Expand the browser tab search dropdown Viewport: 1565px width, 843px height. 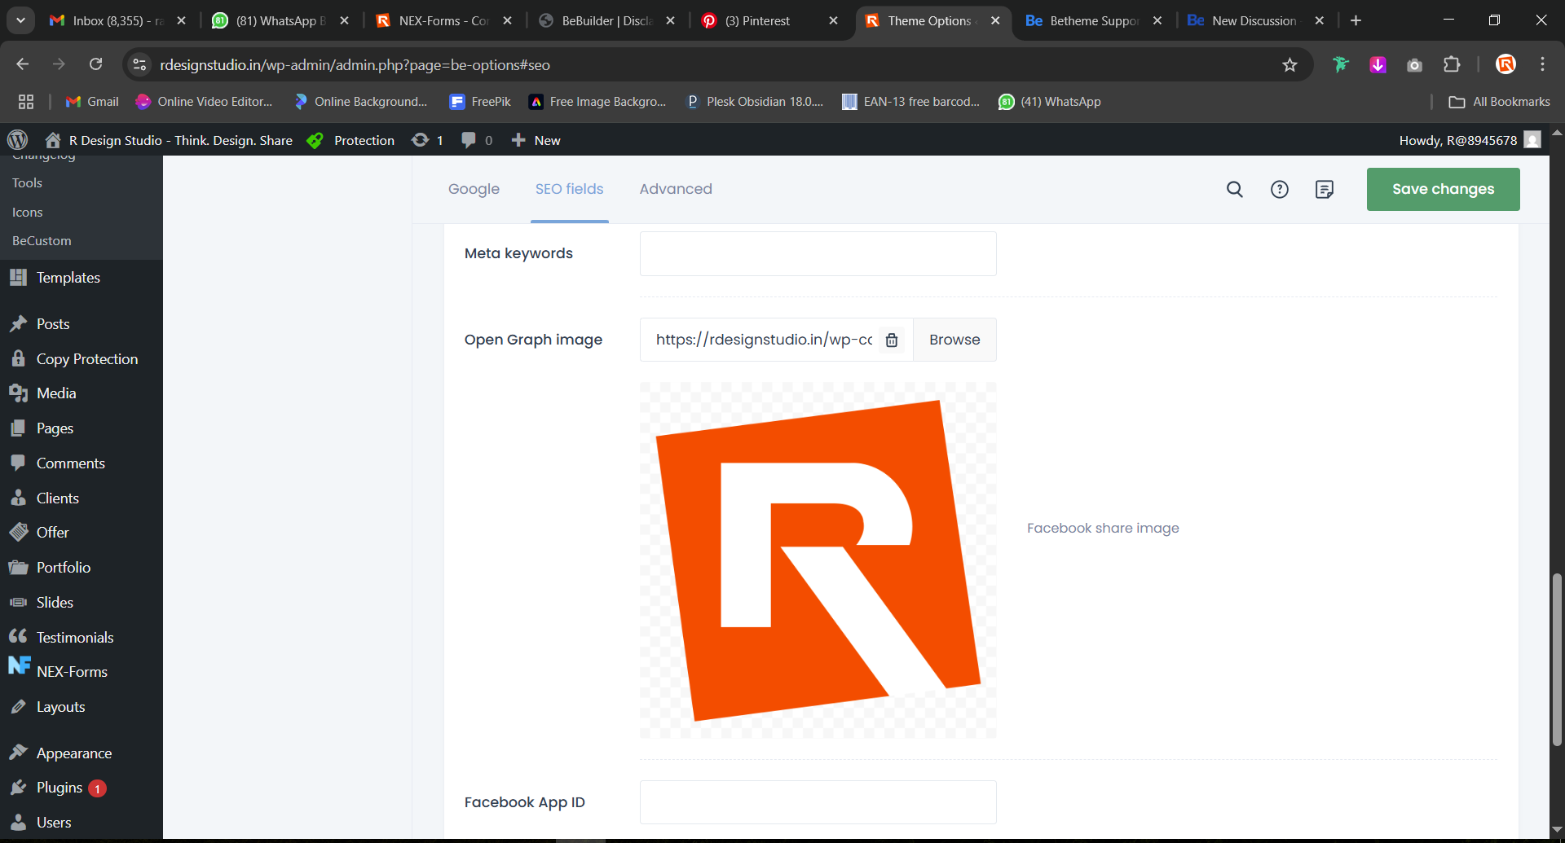20,20
